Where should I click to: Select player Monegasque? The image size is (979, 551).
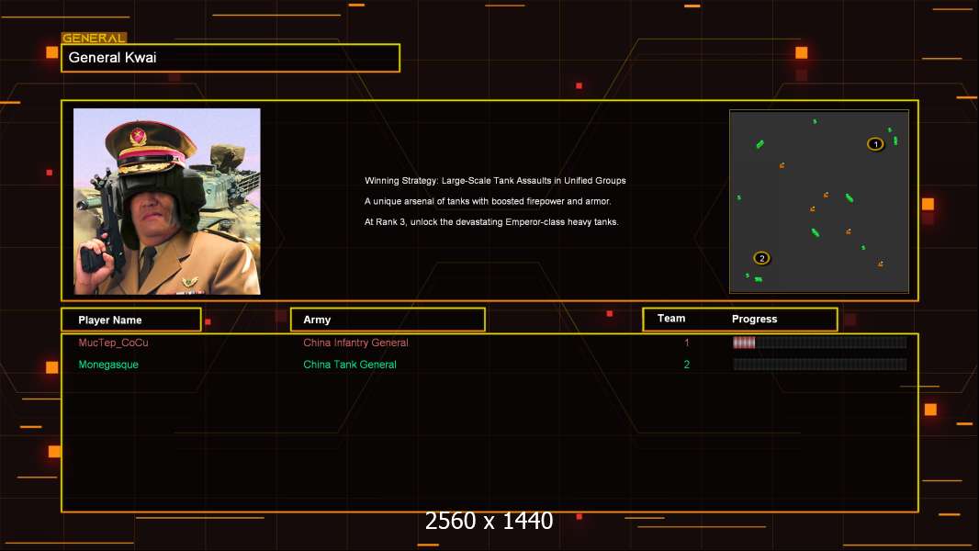108,365
